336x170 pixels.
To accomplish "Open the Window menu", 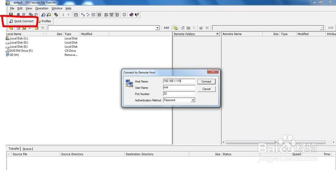I will pos(57,8).
